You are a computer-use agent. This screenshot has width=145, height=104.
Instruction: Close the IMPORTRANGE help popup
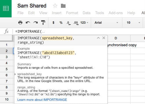[x=104, y=38]
